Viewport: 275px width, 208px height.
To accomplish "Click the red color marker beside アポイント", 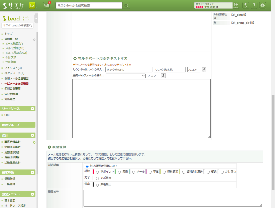I will point(94,172).
